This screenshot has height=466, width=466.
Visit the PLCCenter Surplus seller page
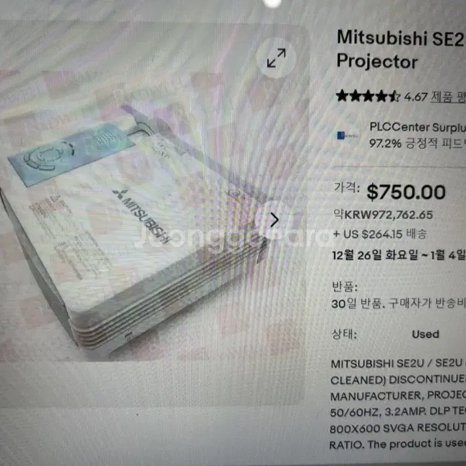pyautogui.click(x=418, y=127)
